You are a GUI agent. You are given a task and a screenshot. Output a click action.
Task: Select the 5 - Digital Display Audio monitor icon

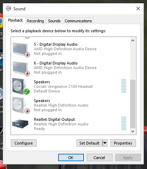(x=21, y=50)
